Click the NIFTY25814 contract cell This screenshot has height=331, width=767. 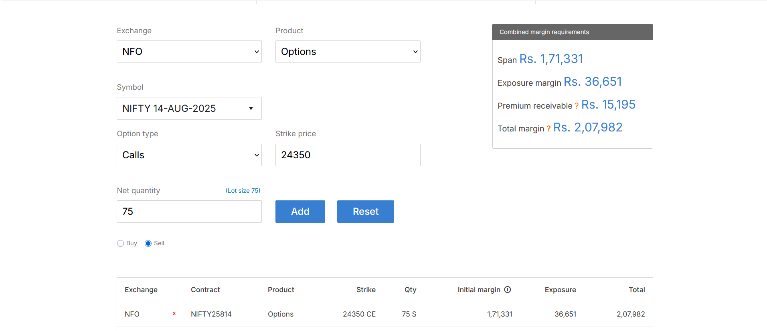pyautogui.click(x=211, y=314)
